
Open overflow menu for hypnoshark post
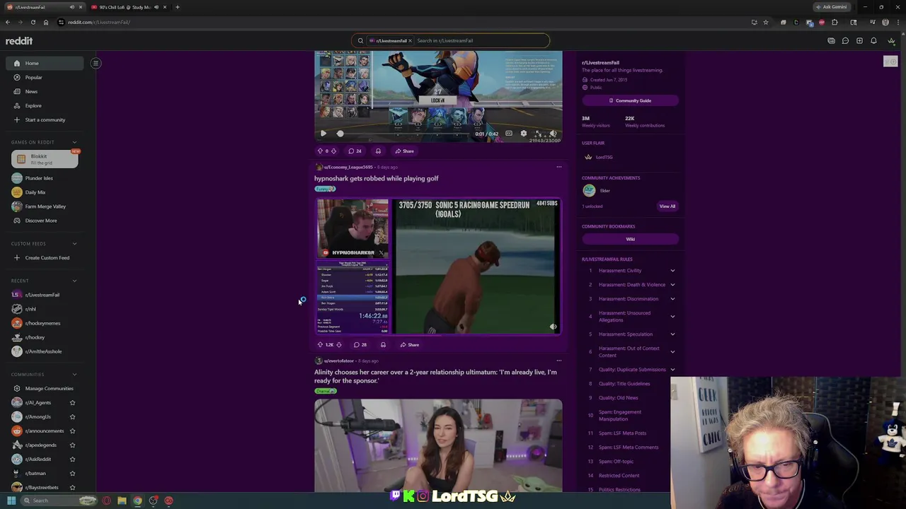pos(558,168)
